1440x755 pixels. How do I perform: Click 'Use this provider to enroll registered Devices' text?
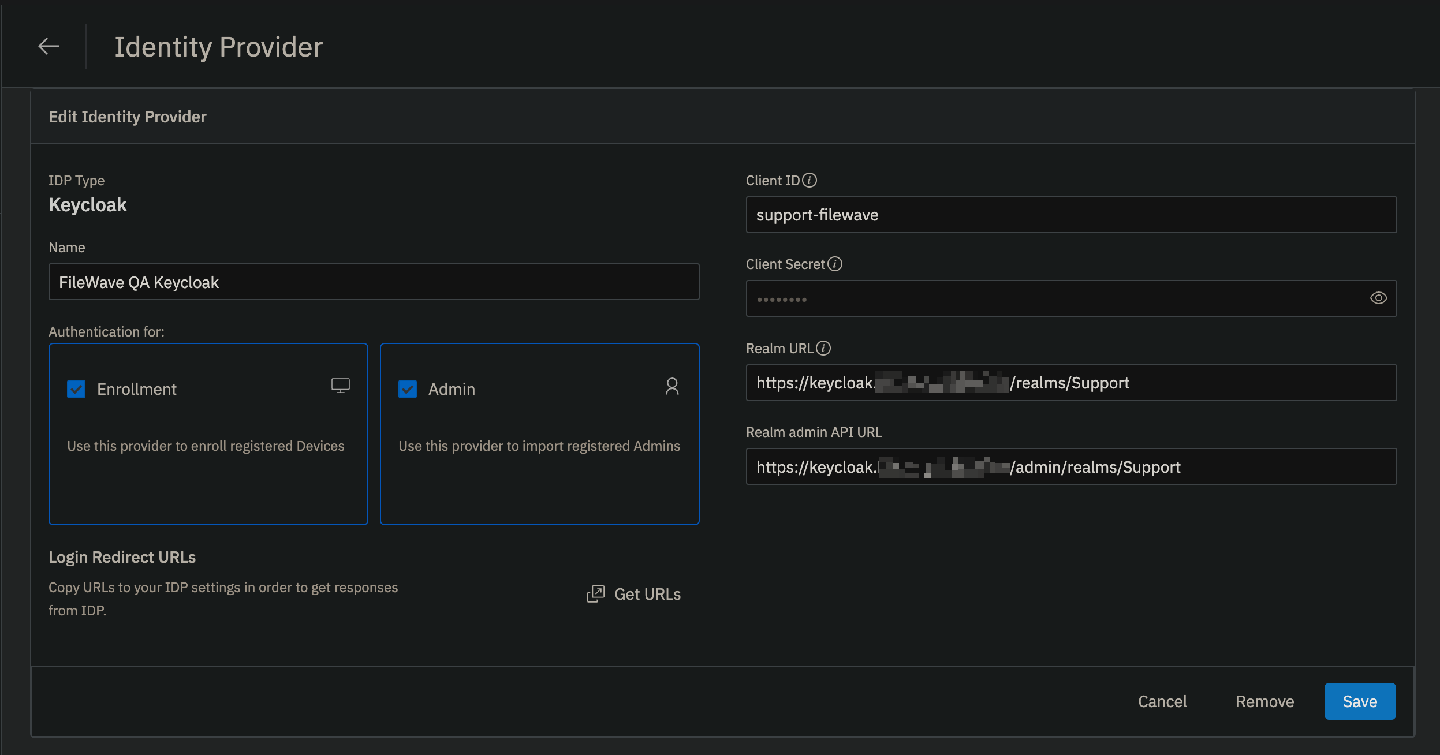tap(206, 446)
